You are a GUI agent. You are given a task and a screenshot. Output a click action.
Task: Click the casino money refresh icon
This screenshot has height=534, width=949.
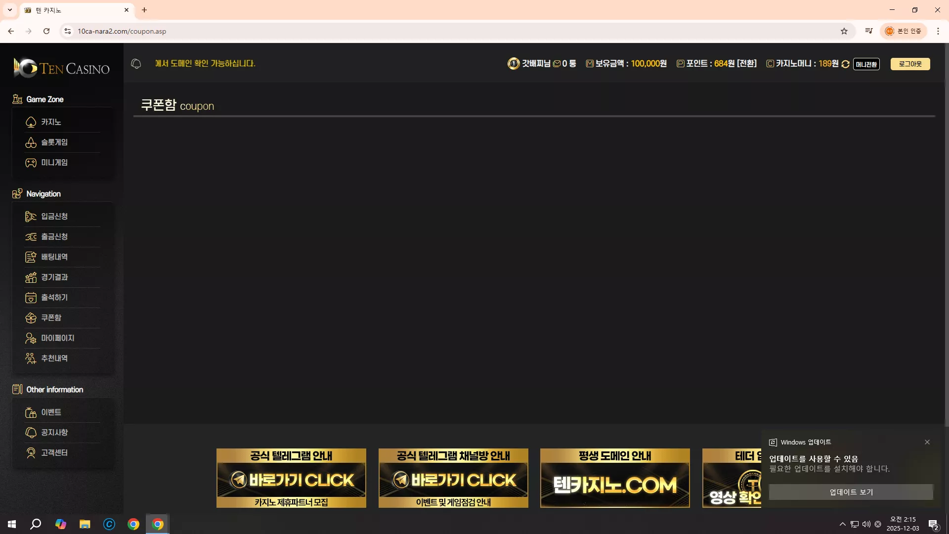(846, 64)
